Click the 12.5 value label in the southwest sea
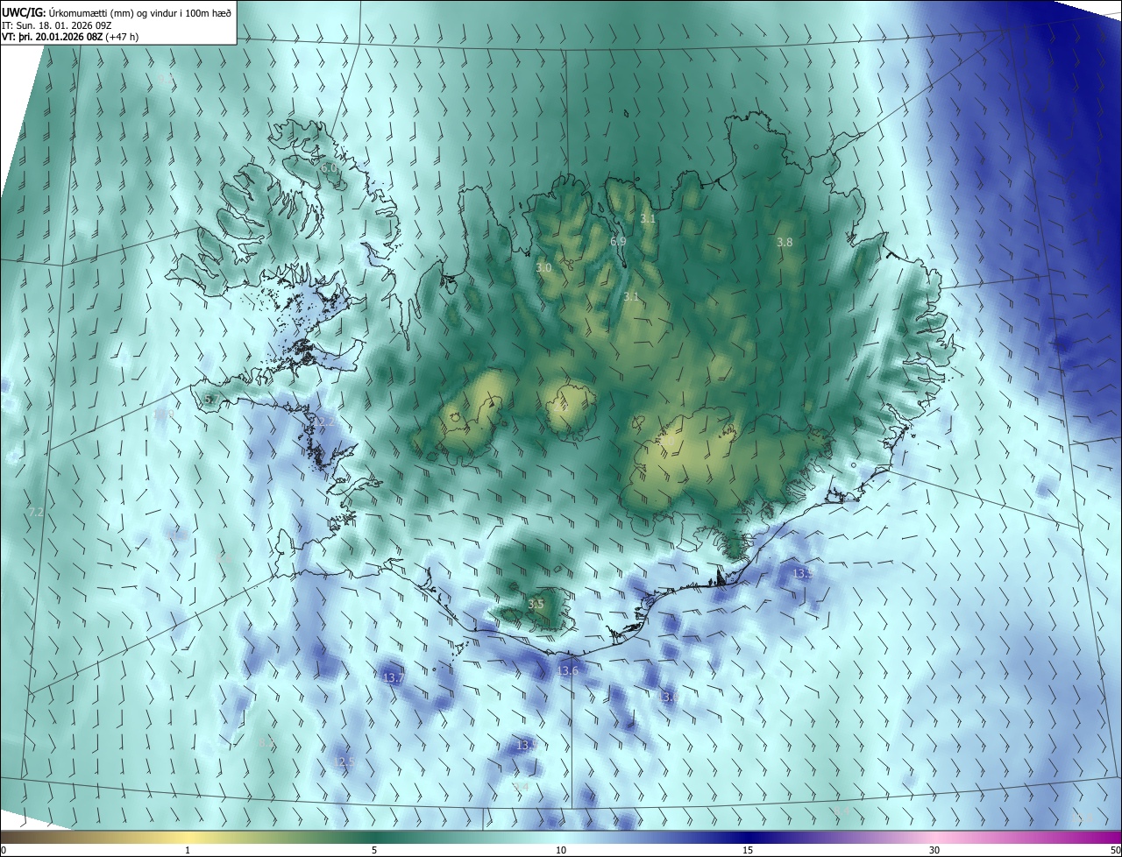 344,761
